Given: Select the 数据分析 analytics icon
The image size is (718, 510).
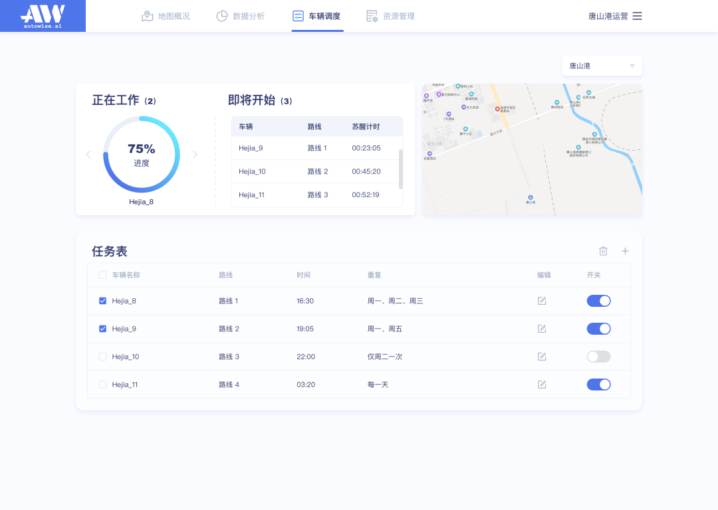Looking at the screenshot, I should [x=221, y=15].
